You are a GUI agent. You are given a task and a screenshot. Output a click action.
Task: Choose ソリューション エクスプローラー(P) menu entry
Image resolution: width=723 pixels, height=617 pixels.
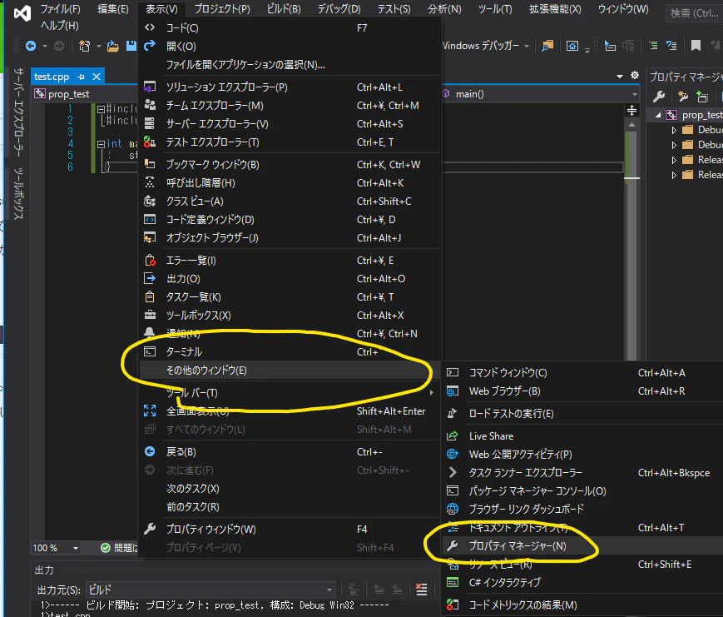point(290,87)
